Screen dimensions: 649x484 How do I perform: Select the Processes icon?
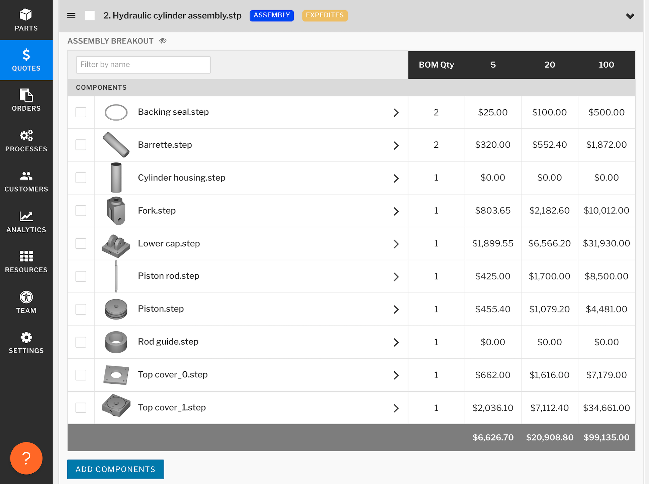(x=26, y=140)
